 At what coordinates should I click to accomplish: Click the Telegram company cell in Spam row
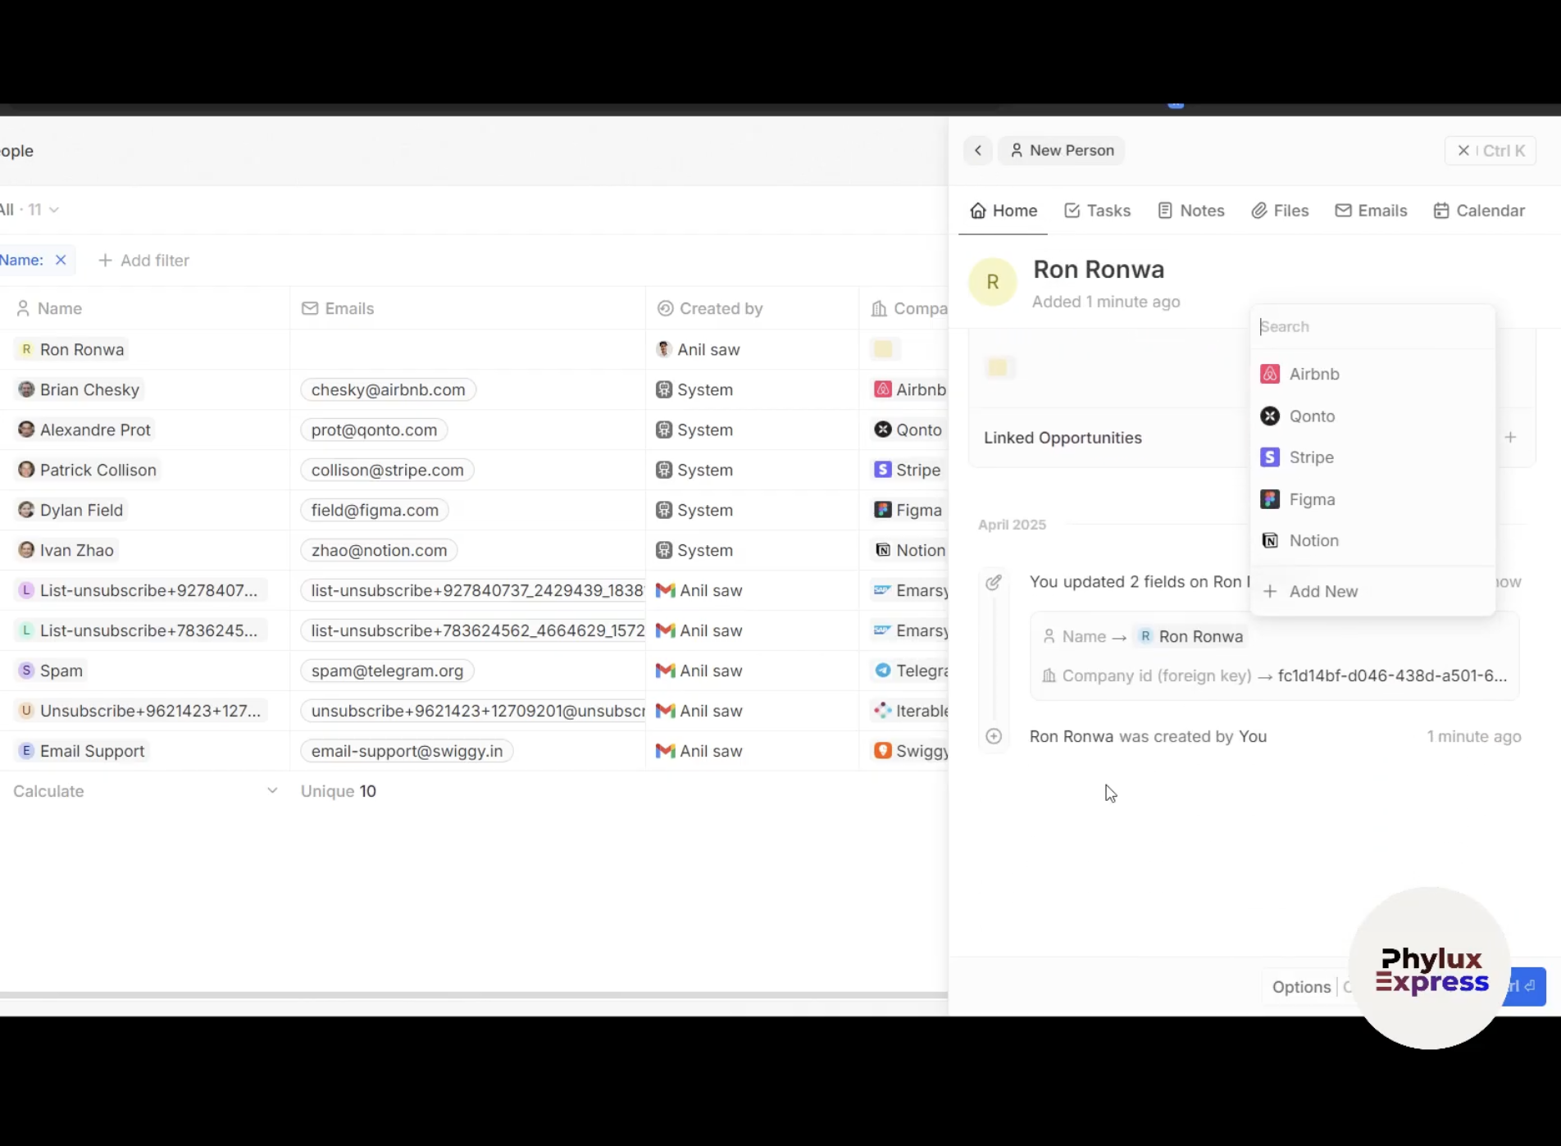[910, 671]
